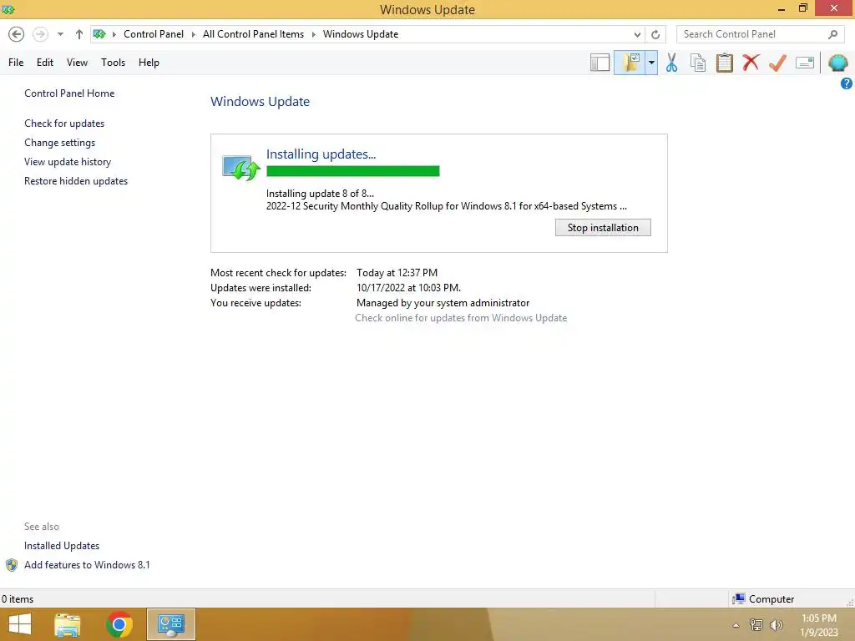Expand chevron before Control Panel breadcrumb
This screenshot has width=855, height=641.
(x=114, y=34)
